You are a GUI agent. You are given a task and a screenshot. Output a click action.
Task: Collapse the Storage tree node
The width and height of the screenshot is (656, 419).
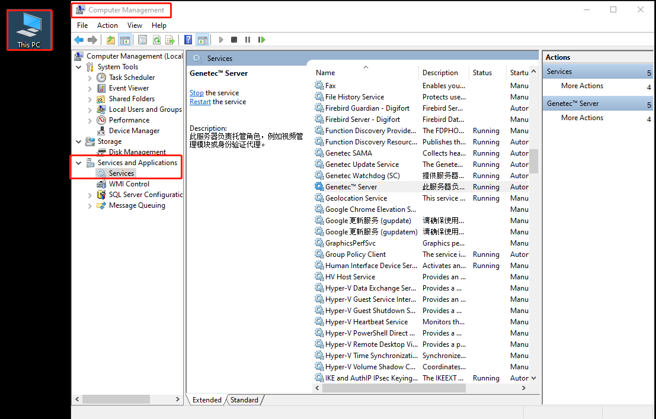pos(79,141)
